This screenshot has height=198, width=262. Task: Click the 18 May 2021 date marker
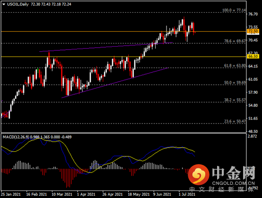click(139, 194)
